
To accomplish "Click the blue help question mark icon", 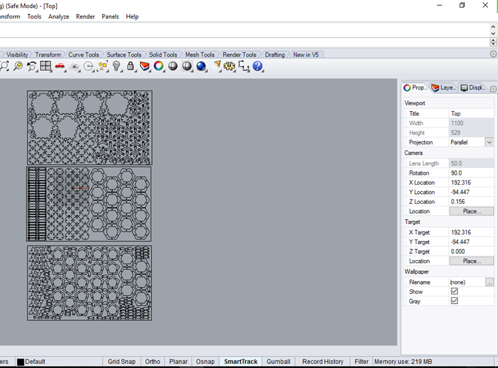I will coord(258,66).
